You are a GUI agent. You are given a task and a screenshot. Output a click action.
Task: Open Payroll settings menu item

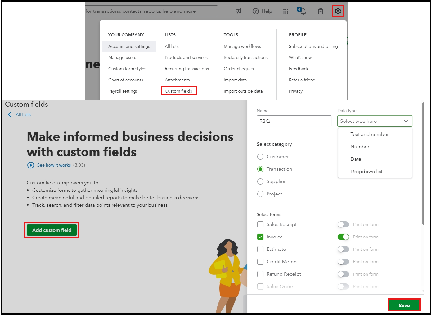pos(123,91)
